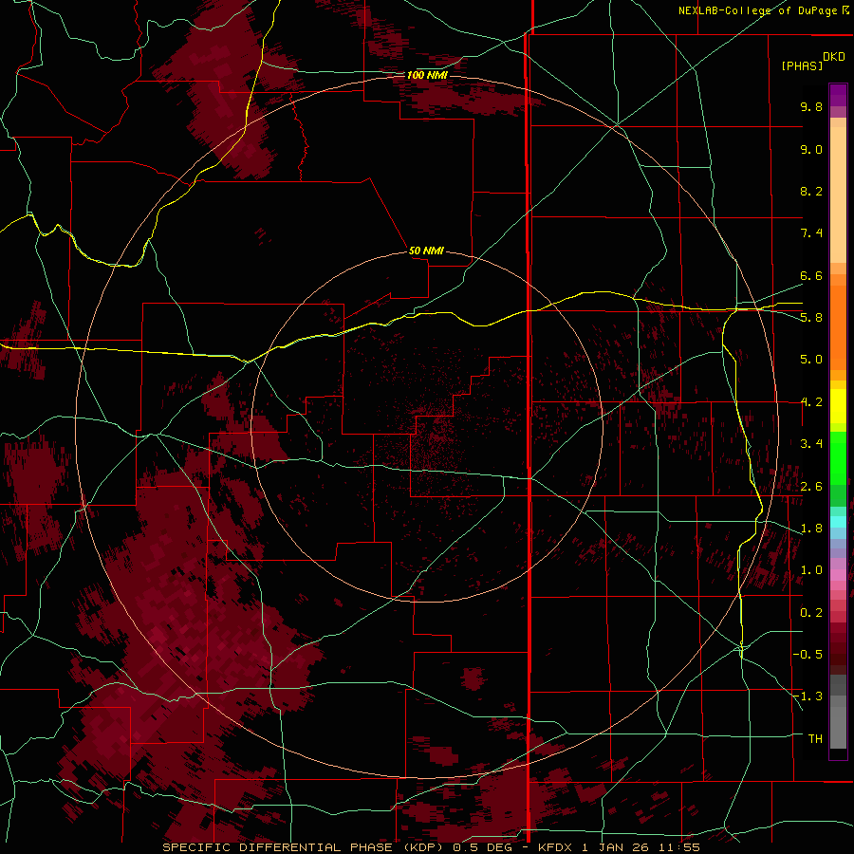Viewport: 854px width, 854px height.
Task: Click the 5.8 colorbar value label
Action: 811,318
